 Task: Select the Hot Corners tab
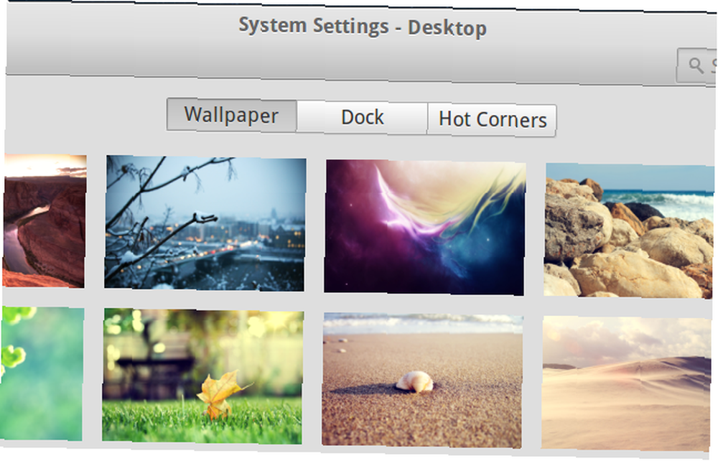pyautogui.click(x=493, y=120)
